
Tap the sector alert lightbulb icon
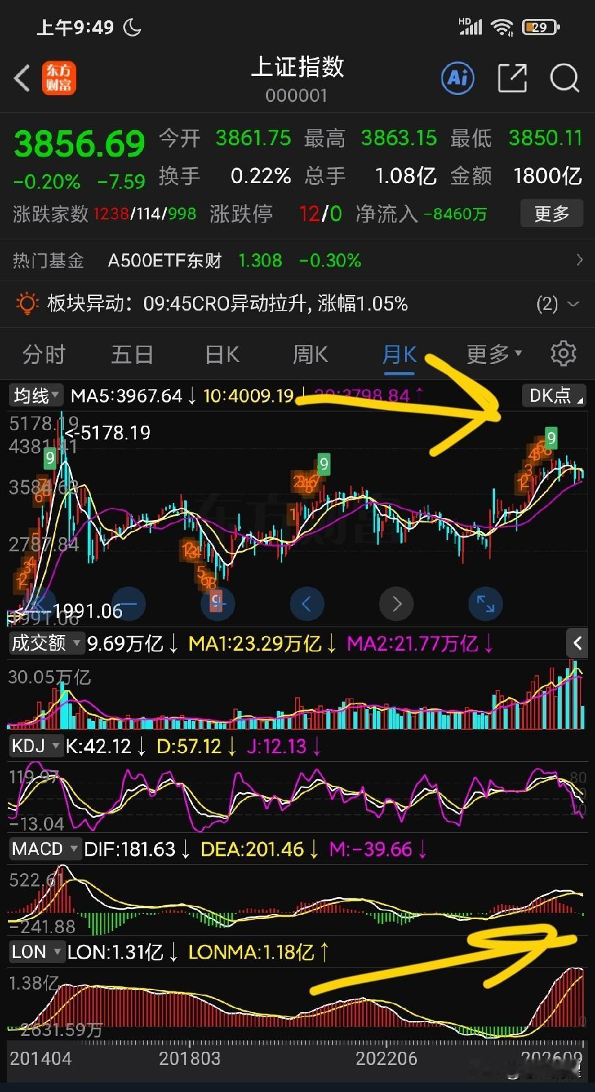click(26, 304)
